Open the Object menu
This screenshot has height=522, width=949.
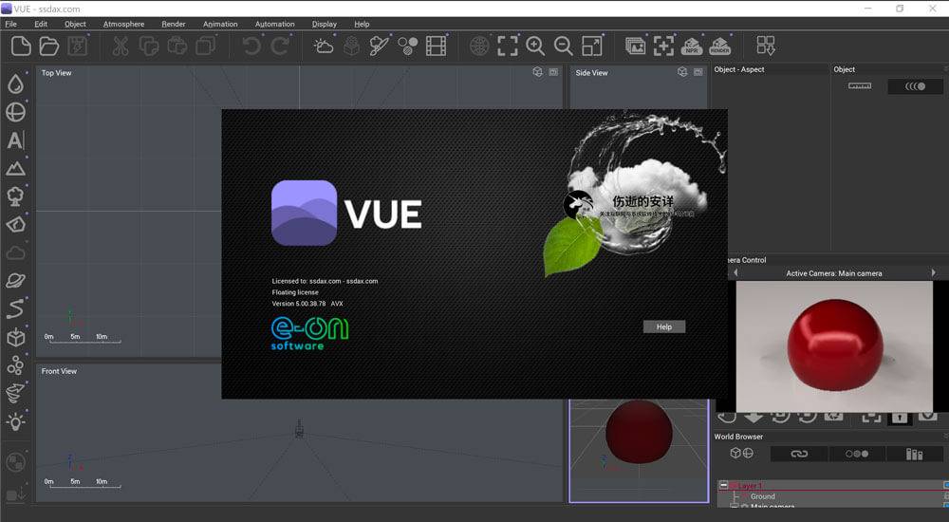(x=75, y=25)
